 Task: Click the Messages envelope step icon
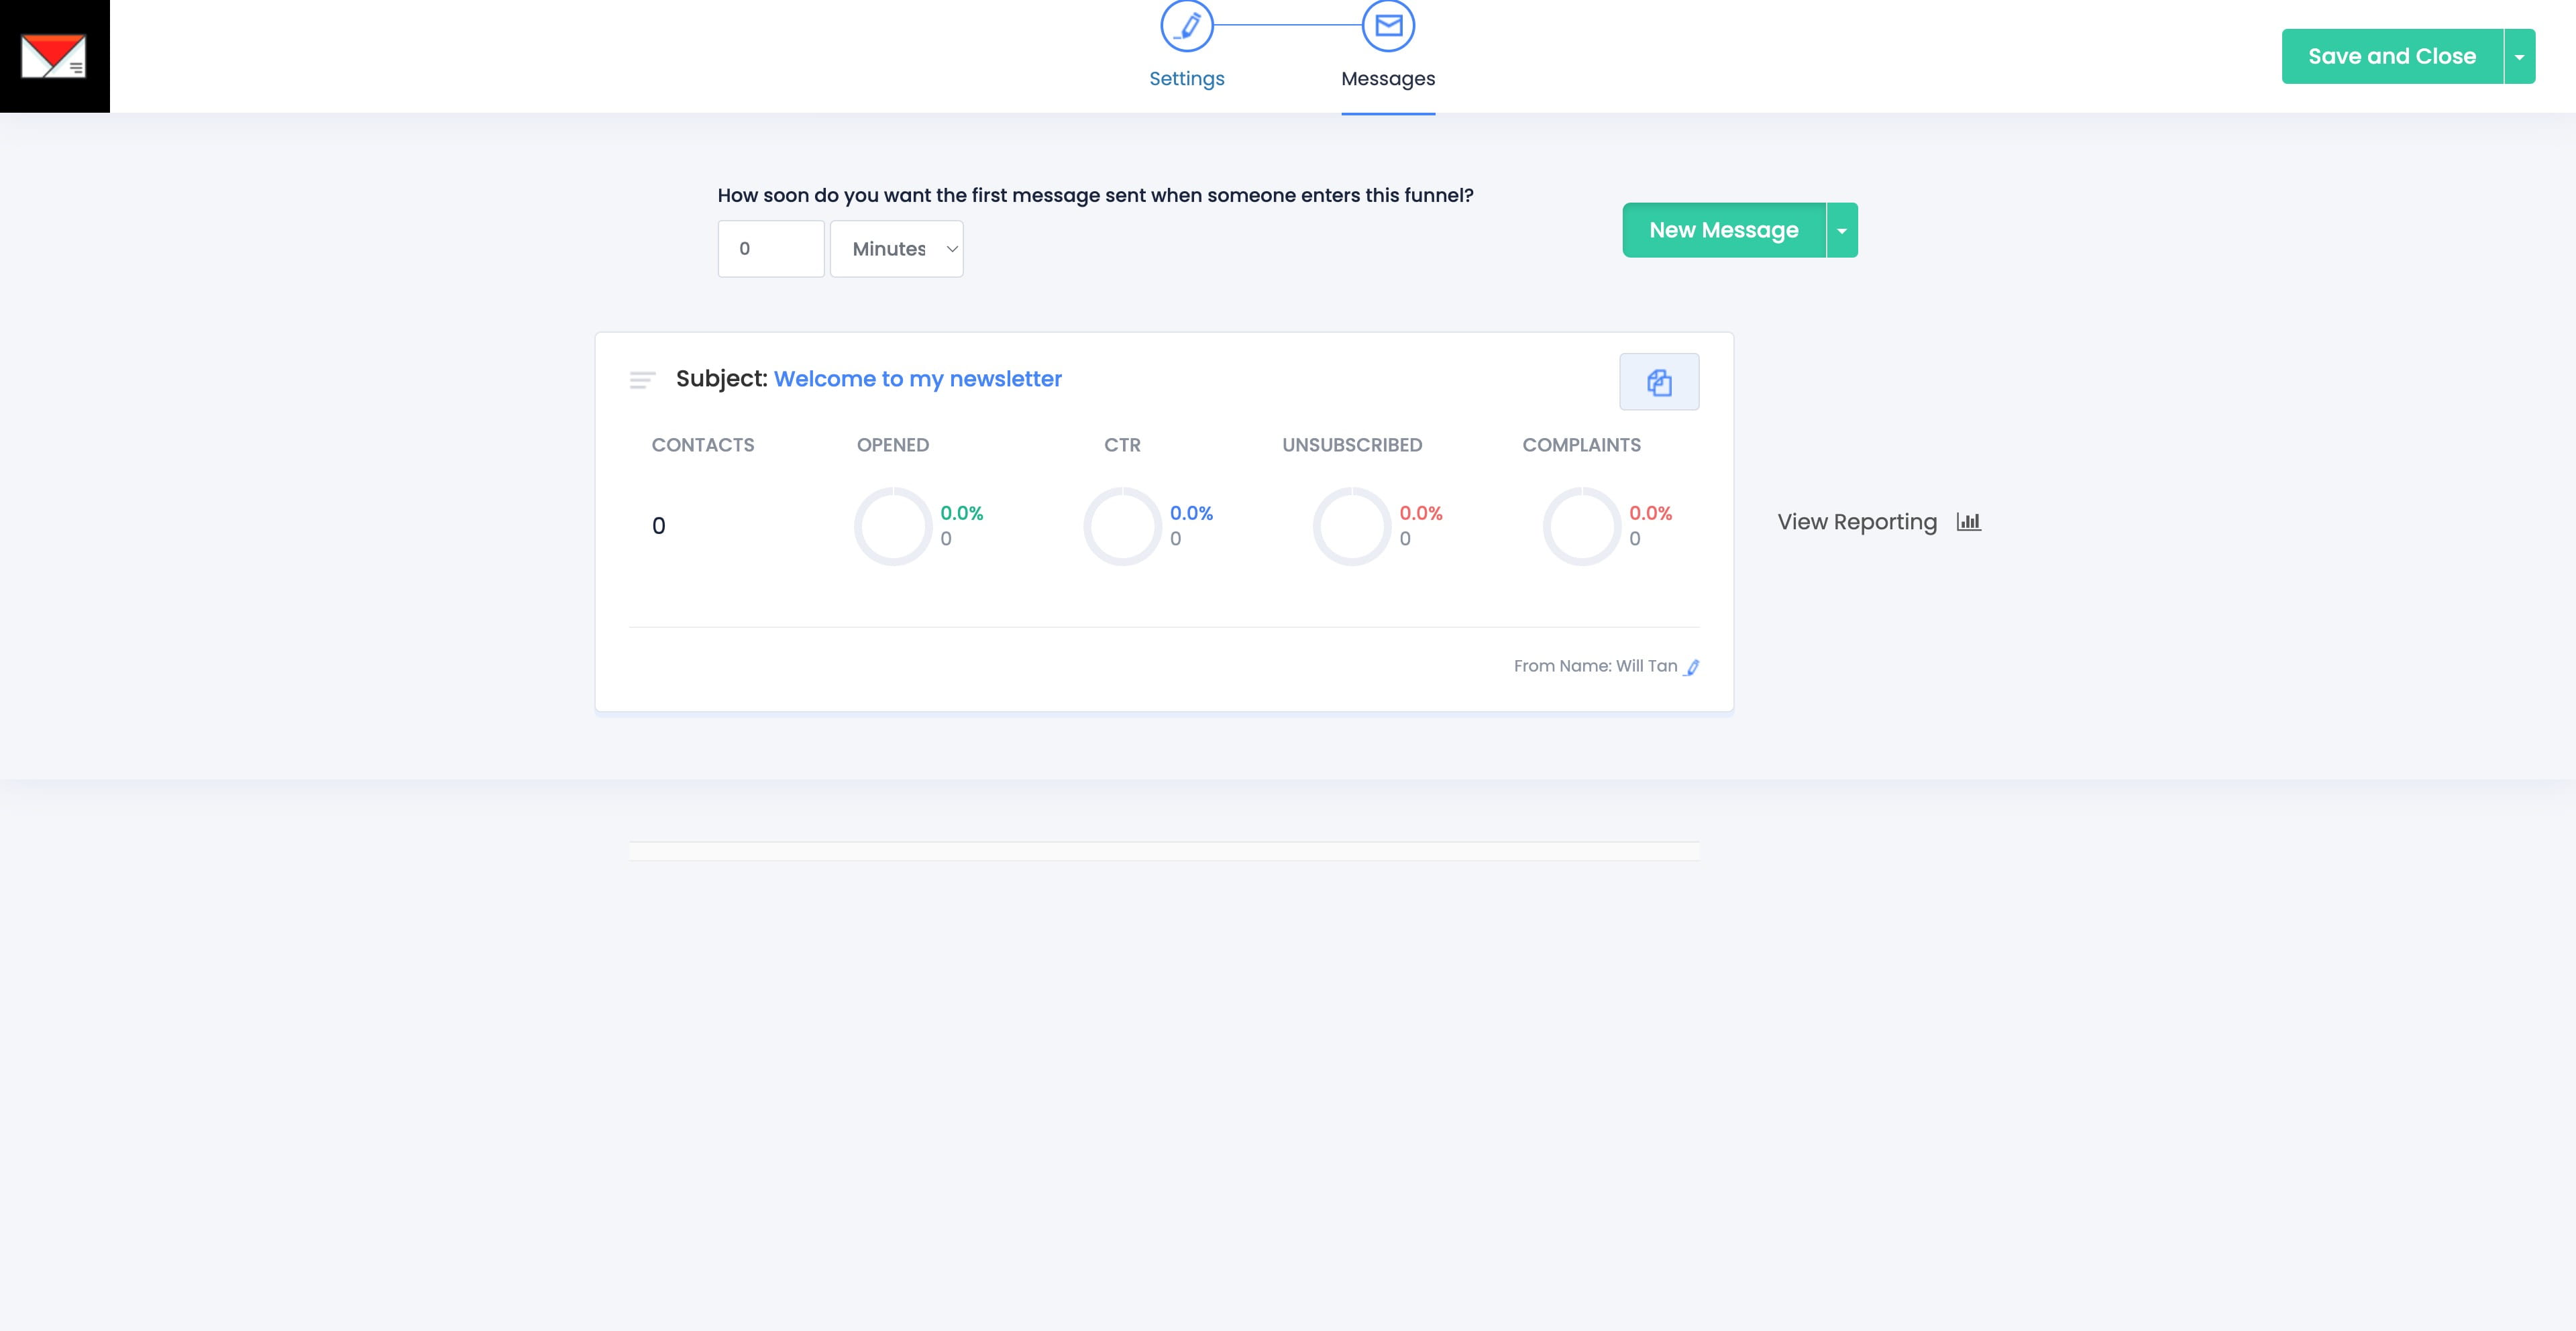(x=1388, y=26)
